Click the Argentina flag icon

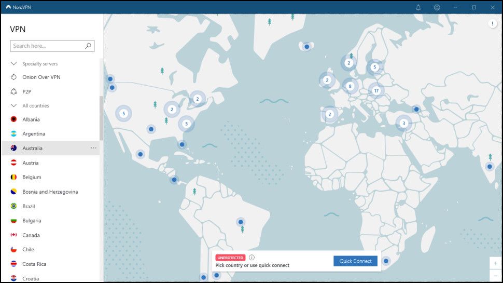point(13,133)
